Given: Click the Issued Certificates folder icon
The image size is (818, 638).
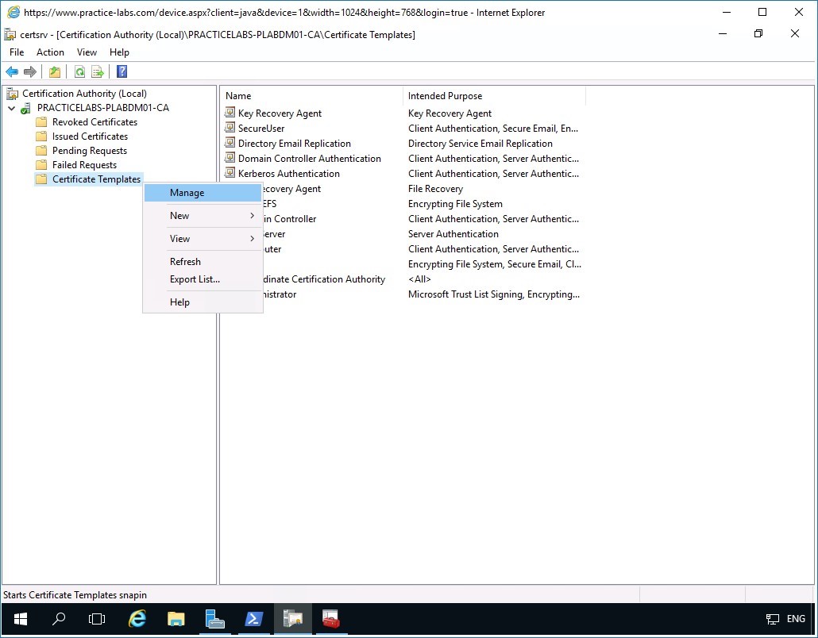Looking at the screenshot, I should tap(42, 136).
